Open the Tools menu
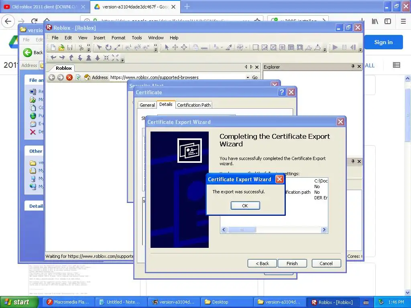The width and height of the screenshot is (411, 308). coord(137,38)
